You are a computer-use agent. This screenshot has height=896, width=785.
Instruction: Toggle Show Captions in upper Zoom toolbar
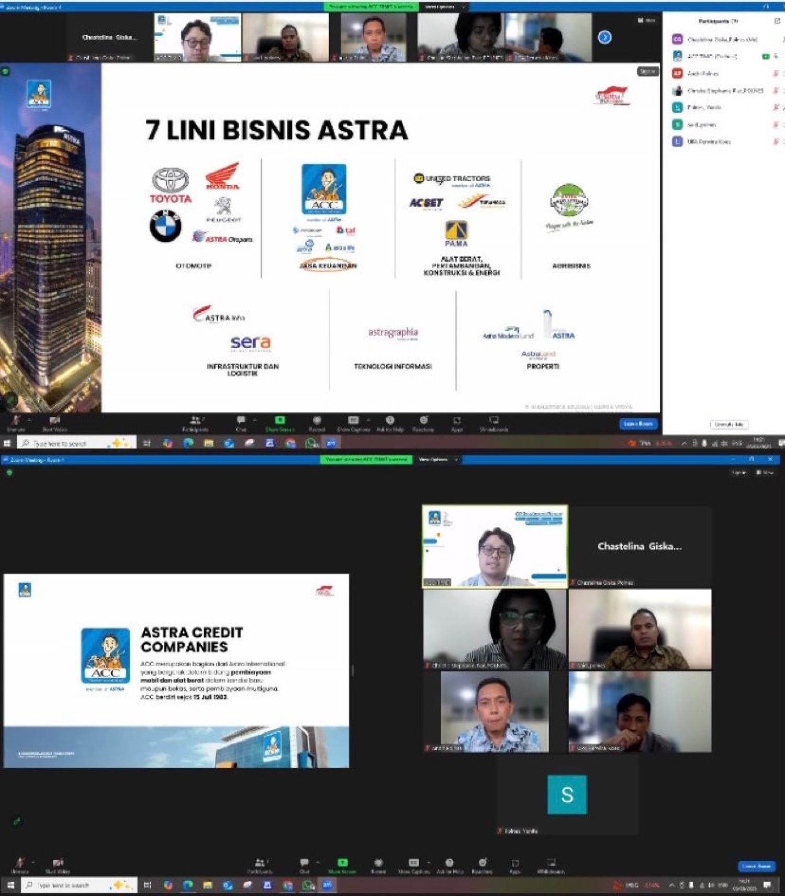[x=353, y=423]
